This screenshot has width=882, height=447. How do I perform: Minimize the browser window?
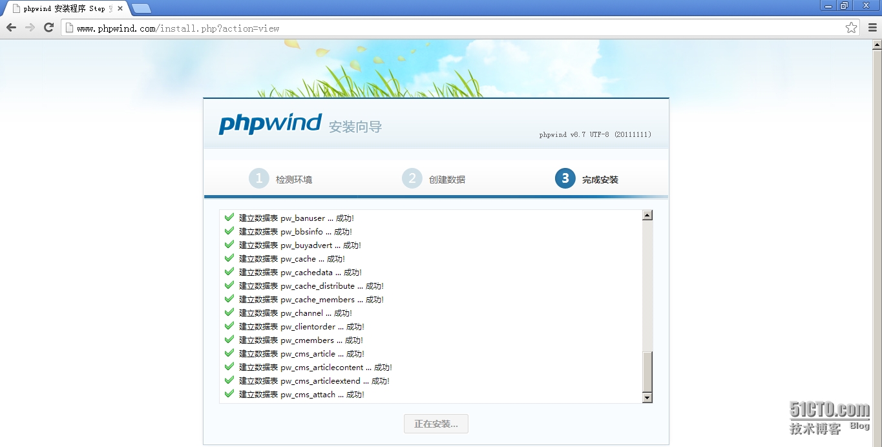[828, 5]
